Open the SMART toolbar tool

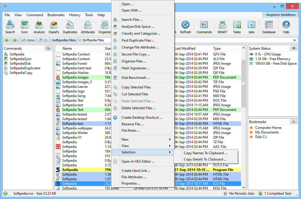[x=222, y=27]
